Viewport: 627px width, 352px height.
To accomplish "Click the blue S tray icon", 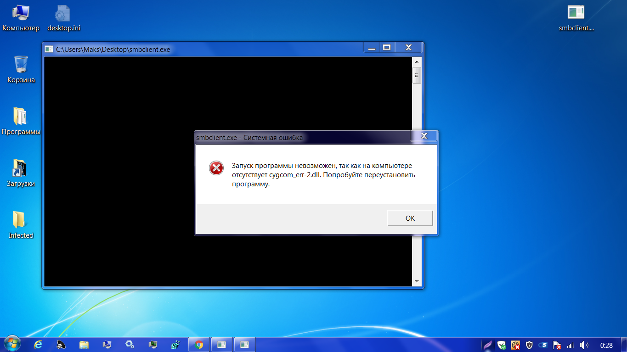I will pos(543,345).
